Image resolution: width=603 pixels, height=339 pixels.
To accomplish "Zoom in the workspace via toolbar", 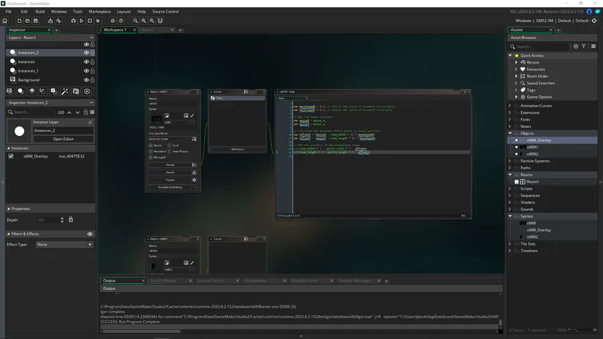I will pyautogui.click(x=152, y=21).
